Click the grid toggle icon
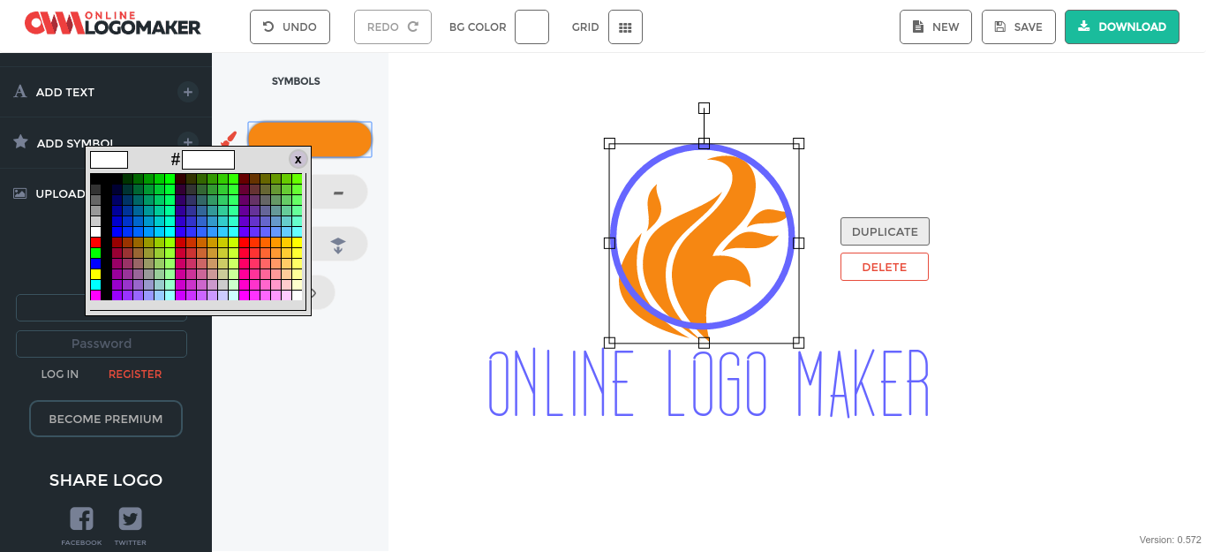Viewport: 1206px width, 552px height. [x=625, y=27]
